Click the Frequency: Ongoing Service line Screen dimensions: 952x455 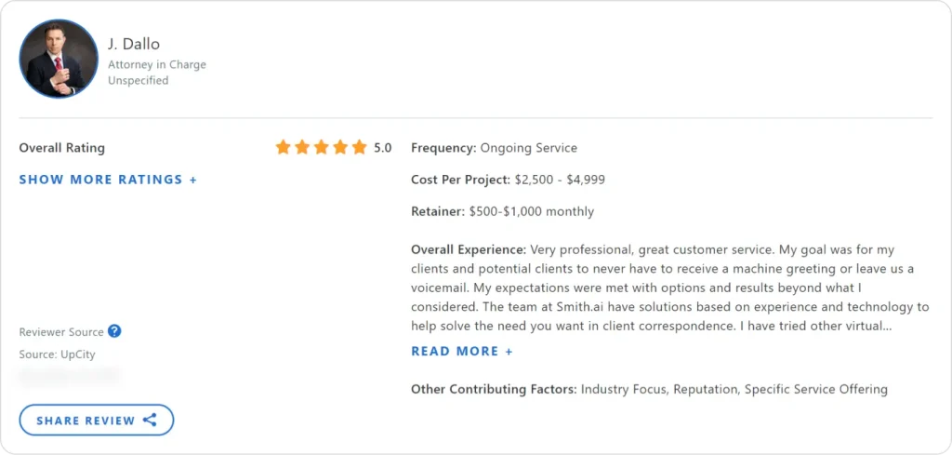point(494,148)
